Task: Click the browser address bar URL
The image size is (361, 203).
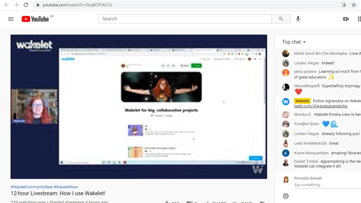Action: pos(77,5)
